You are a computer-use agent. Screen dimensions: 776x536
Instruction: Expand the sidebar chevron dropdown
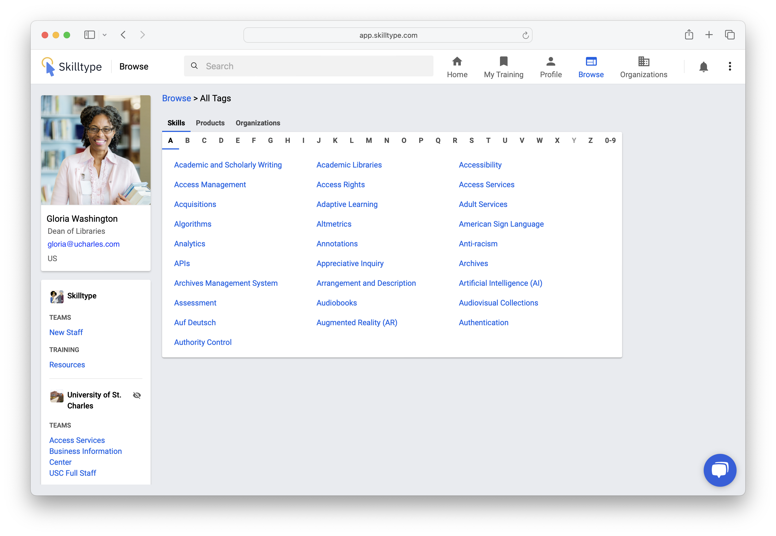pos(105,35)
